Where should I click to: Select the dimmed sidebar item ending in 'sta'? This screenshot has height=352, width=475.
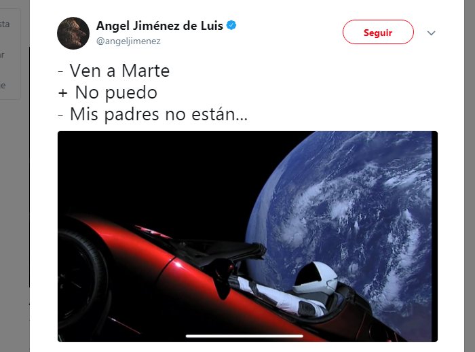pyautogui.click(x=5, y=24)
